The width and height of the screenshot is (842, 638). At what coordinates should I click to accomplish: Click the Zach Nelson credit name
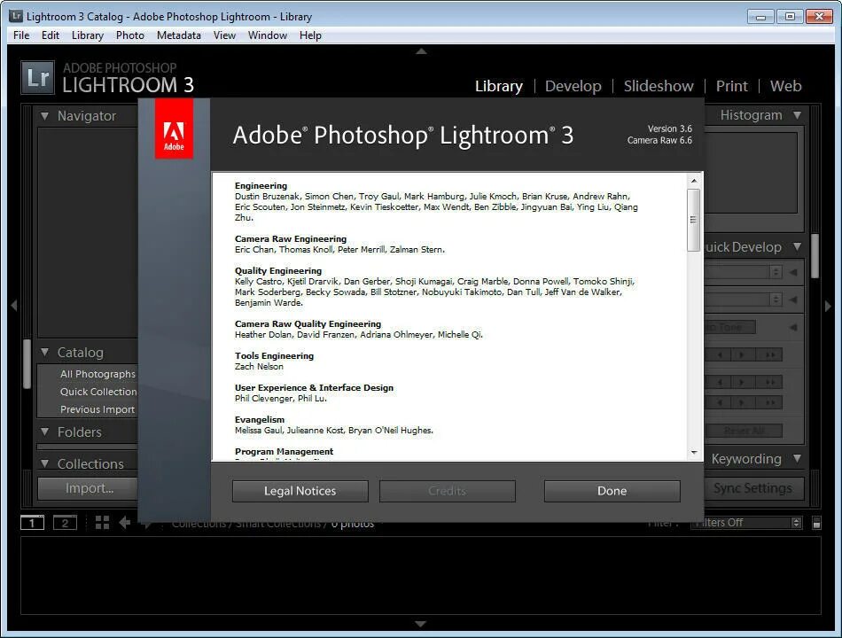[259, 366]
